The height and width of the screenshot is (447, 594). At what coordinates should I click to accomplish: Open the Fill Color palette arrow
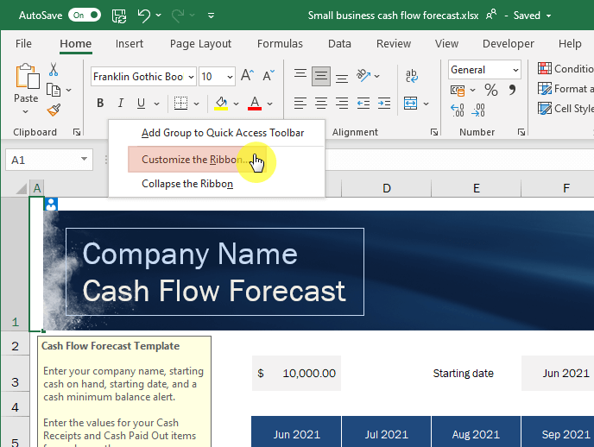[x=236, y=104]
